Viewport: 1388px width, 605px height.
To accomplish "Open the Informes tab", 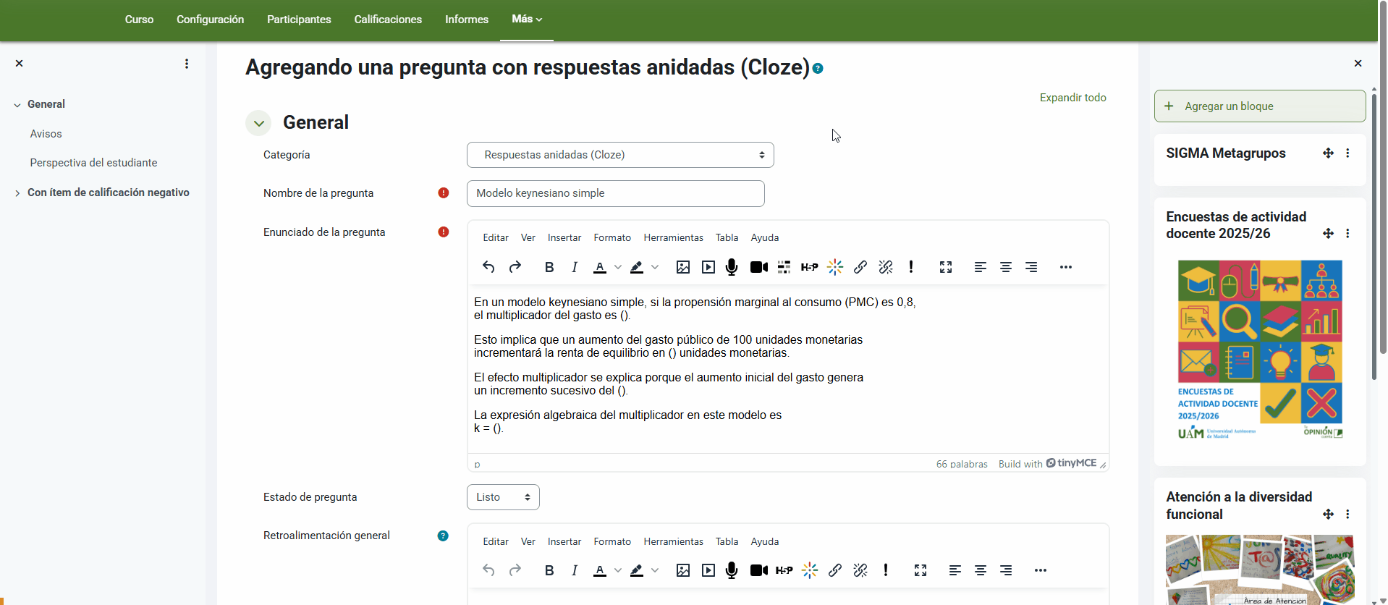I will coord(467,20).
